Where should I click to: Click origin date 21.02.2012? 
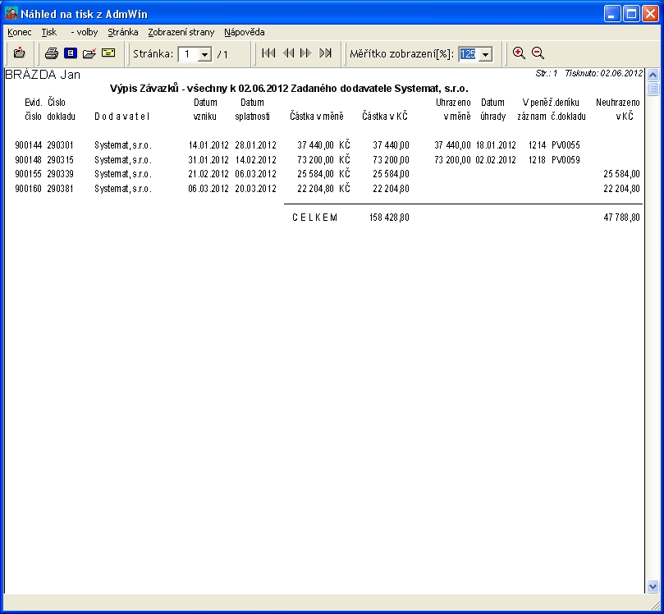click(208, 174)
